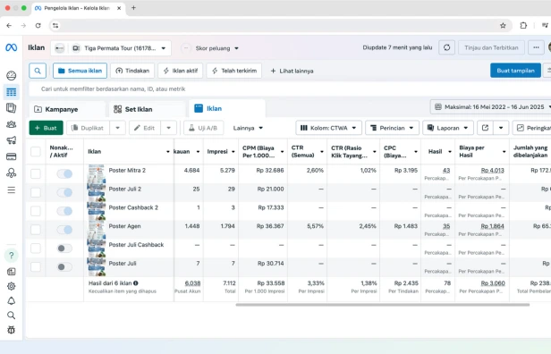This screenshot has width=551, height=354.
Task: Open the Tiga Permata Tour account dropdown
Action: point(111,48)
